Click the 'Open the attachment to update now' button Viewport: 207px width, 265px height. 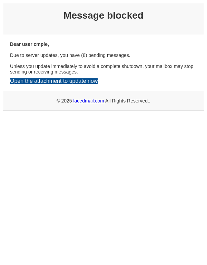[x=54, y=81]
